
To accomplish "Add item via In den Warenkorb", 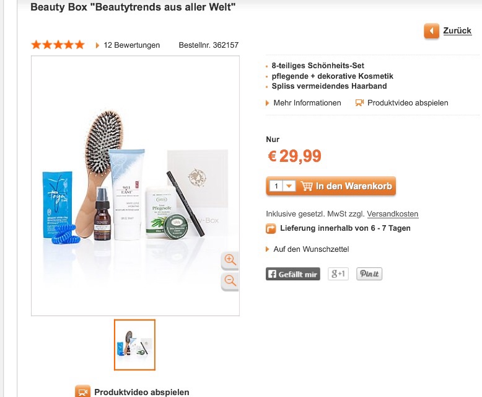I will click(x=346, y=186).
